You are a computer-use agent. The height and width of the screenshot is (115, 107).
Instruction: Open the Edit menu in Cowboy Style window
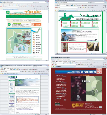pos(60,4)
